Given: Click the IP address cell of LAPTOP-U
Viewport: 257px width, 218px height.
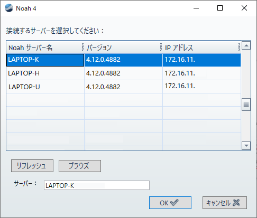Looking at the screenshot, I should tap(201, 87).
